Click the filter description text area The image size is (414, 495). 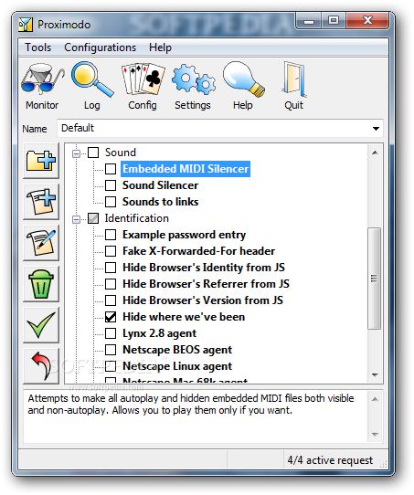(196, 416)
